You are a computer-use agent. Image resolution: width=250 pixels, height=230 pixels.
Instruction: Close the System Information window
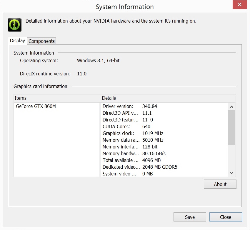pos(240,4)
